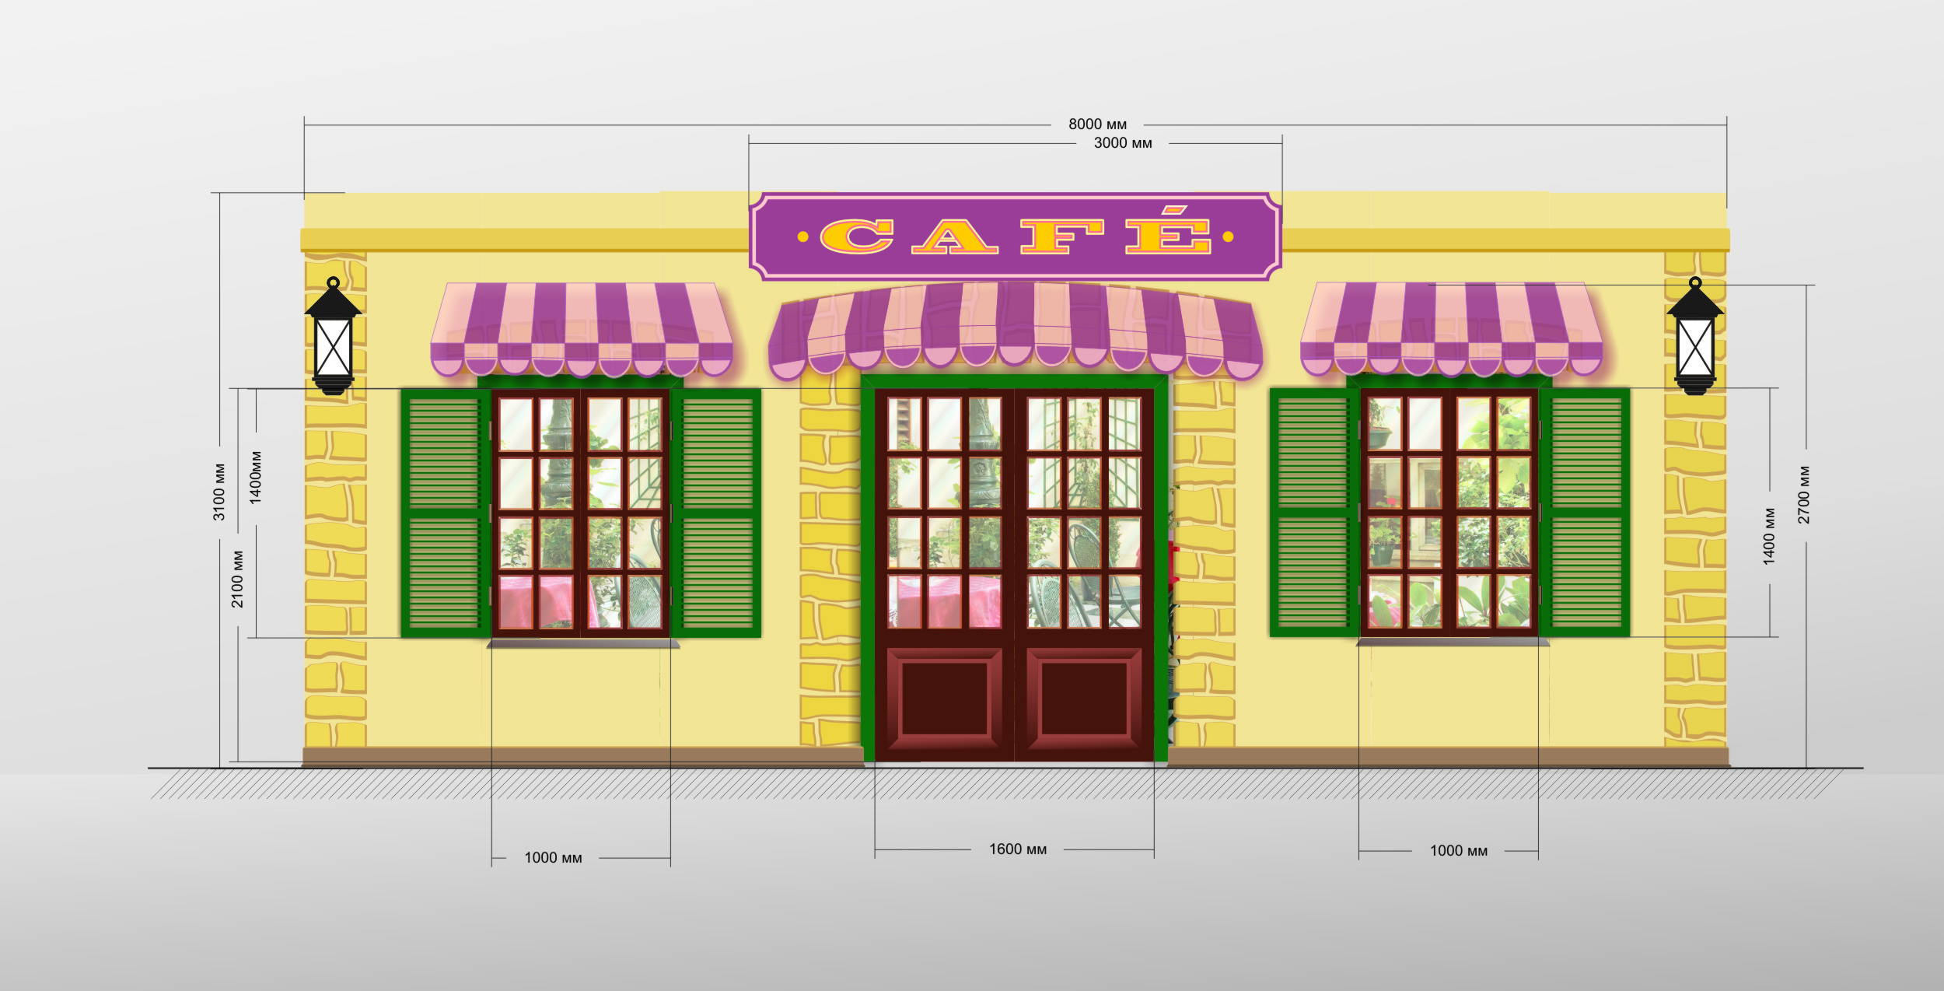This screenshot has width=1944, height=991.
Task: Click the 2700 мм height label
Action: tap(1804, 495)
